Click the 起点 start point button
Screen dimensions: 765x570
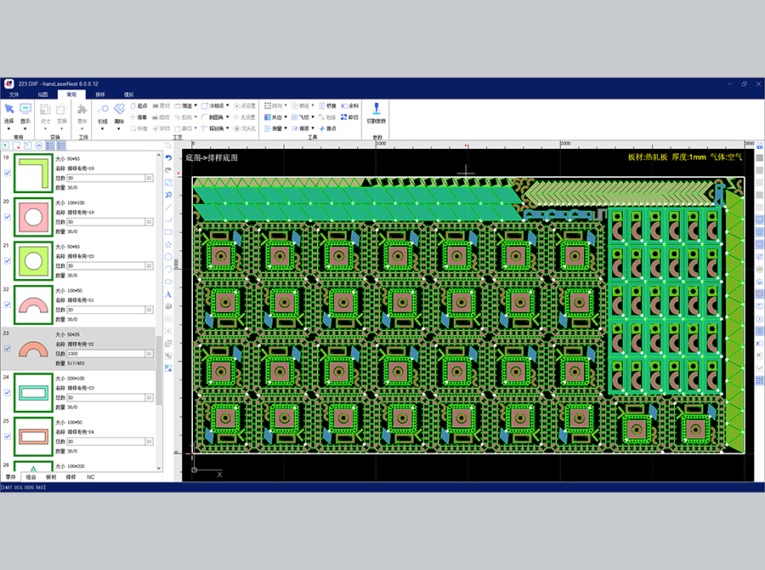[x=138, y=105]
